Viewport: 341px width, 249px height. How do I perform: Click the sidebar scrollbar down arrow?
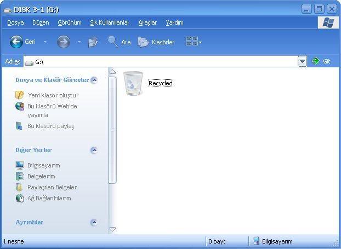coord(112,229)
